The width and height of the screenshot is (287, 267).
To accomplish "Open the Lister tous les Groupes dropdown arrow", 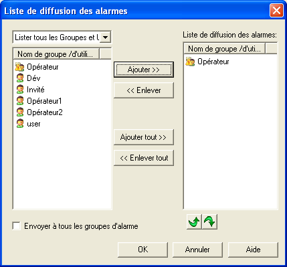I will tap(105, 37).
